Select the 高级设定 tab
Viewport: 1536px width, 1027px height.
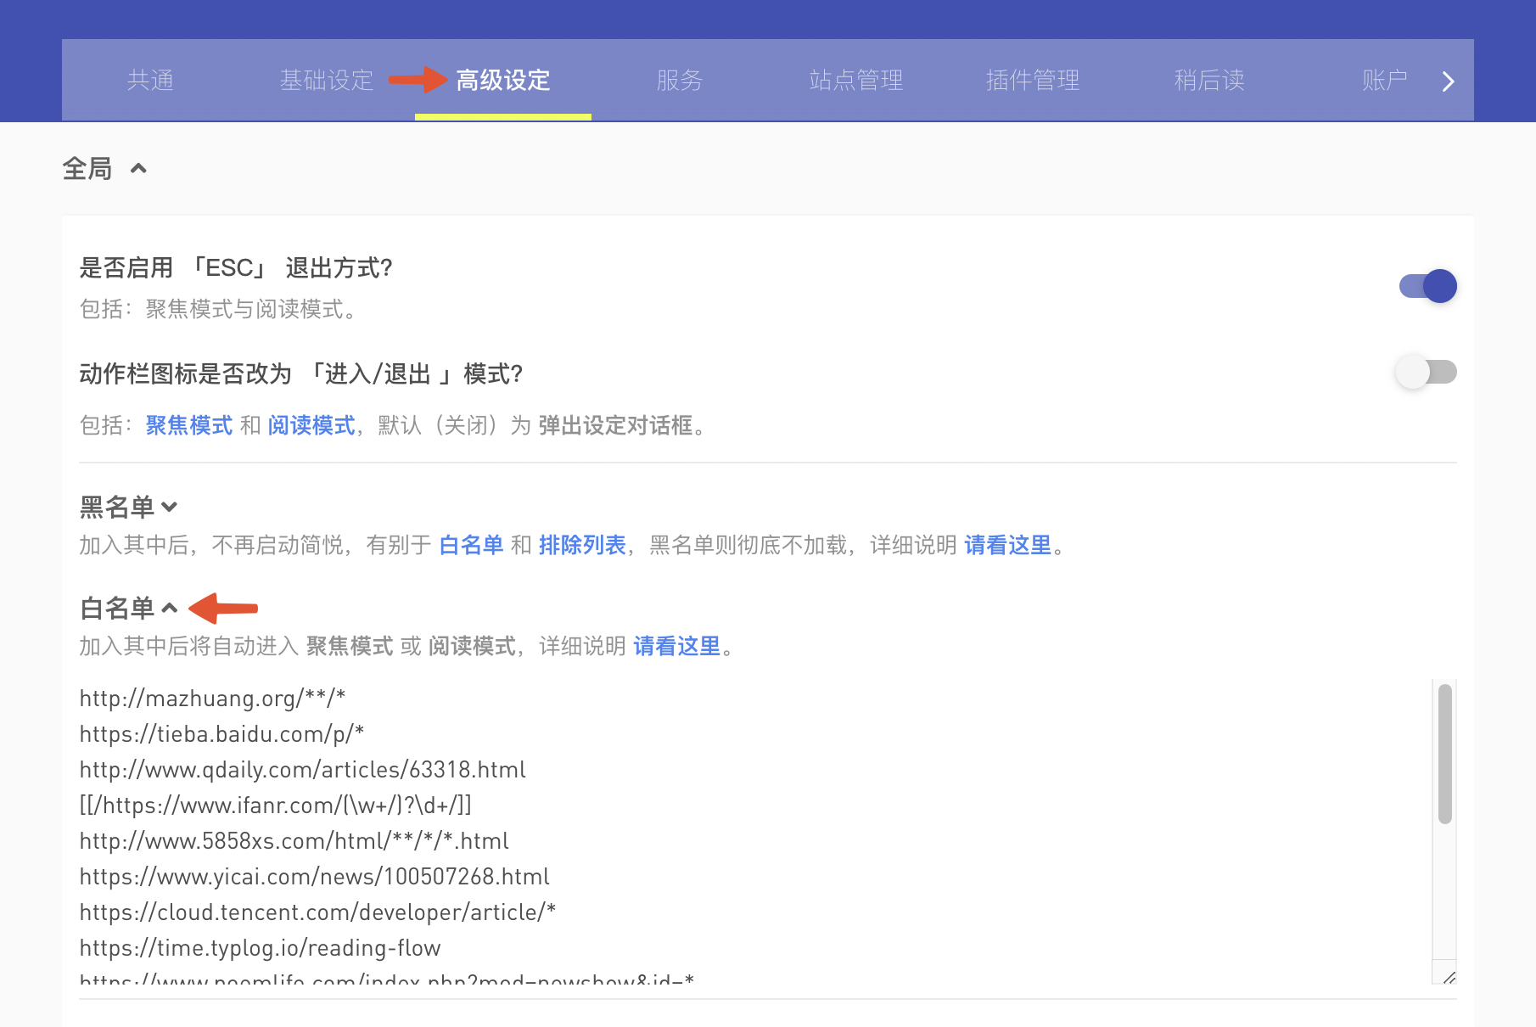(x=503, y=81)
